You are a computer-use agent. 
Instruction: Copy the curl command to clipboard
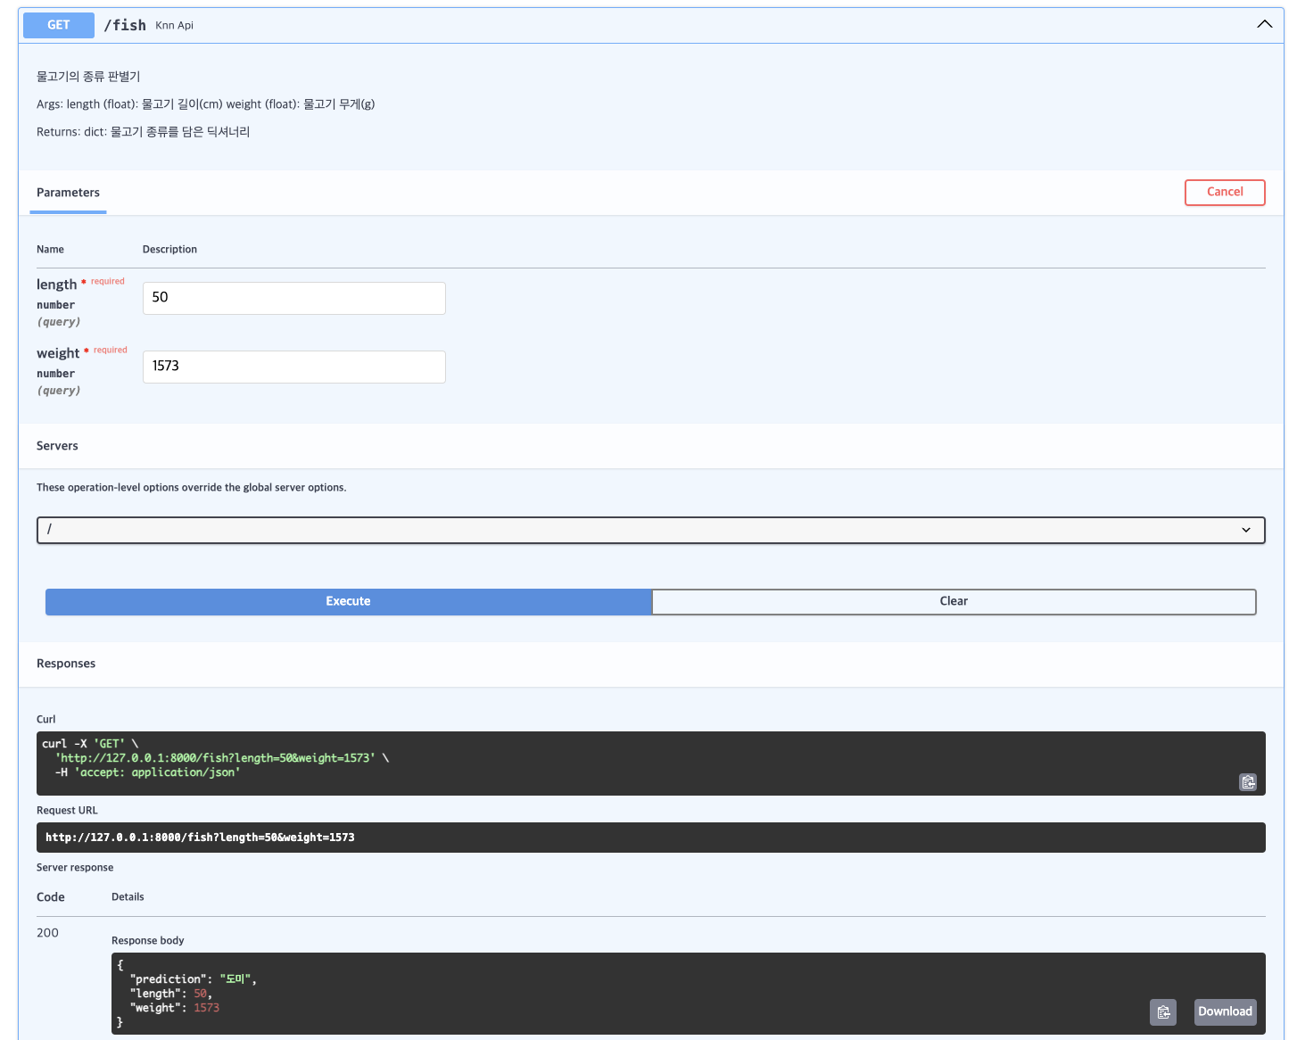click(x=1248, y=782)
